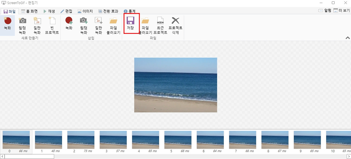Switch to the 재생 (Playback) tab
Screen dimensions: 351x159
pyautogui.click(x=49, y=11)
